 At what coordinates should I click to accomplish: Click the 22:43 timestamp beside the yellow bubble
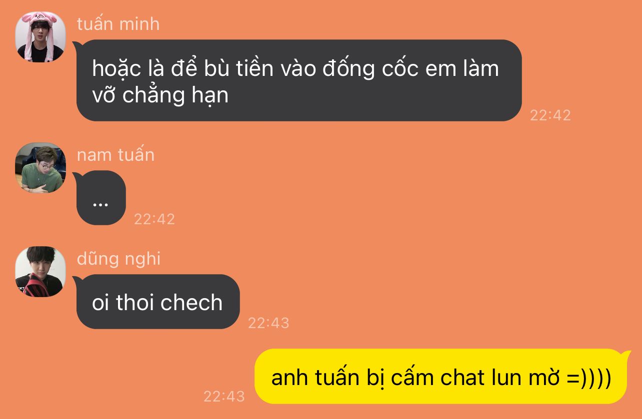[x=224, y=397]
